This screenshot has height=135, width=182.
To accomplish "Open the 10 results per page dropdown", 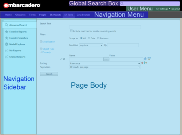I will tap(105, 67).
